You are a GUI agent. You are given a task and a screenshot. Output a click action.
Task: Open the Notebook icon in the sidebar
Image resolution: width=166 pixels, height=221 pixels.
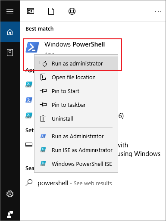[10, 53]
